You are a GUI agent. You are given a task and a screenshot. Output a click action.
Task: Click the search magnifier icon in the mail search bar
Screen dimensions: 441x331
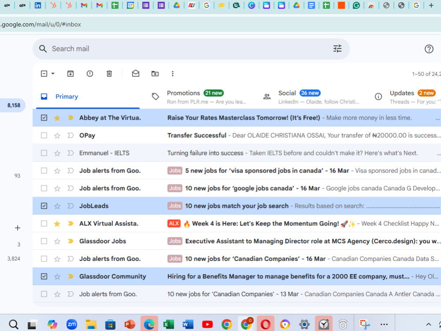click(43, 49)
